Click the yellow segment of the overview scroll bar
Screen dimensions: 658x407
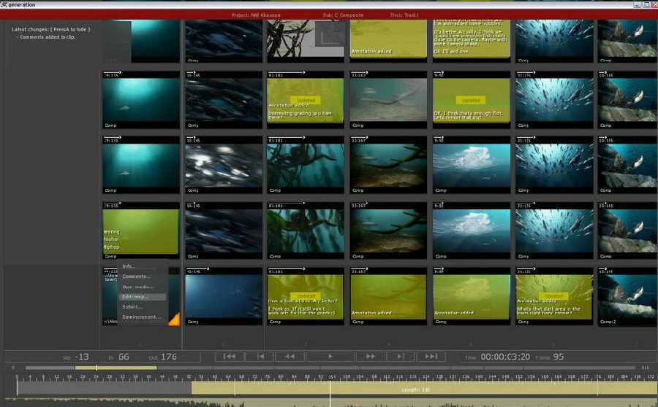click(116, 368)
